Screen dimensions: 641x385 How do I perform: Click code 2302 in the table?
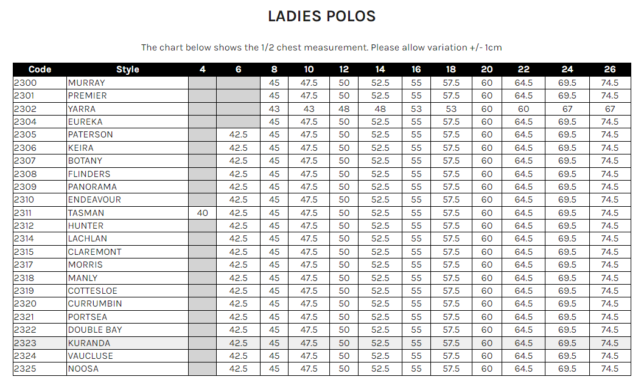point(26,109)
